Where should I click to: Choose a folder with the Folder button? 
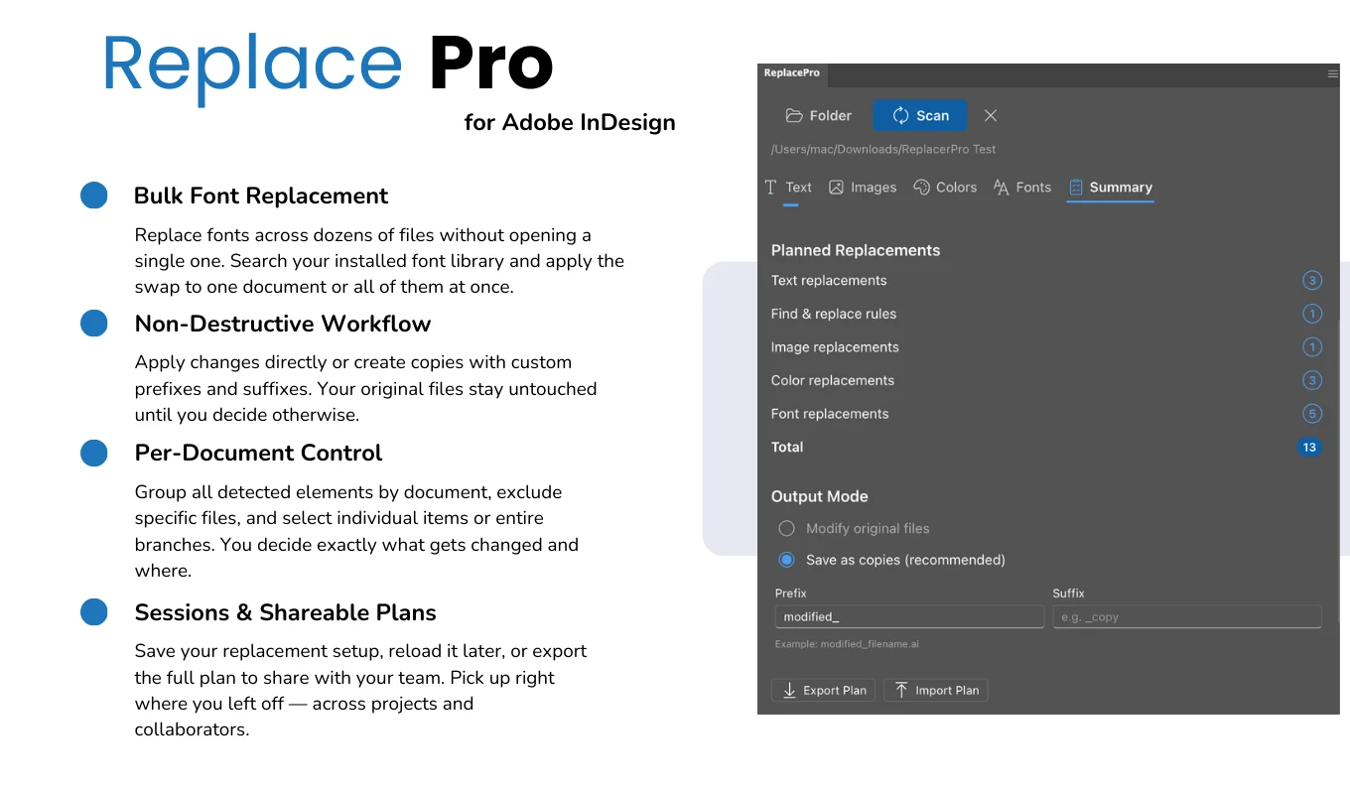point(819,115)
